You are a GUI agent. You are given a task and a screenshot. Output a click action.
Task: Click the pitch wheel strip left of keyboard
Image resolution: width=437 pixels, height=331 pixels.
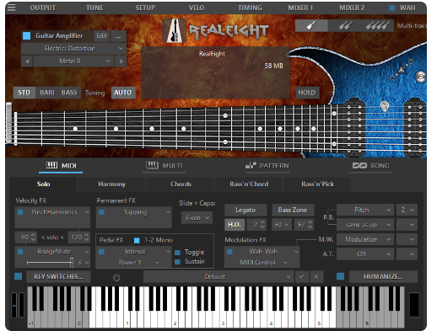(14, 305)
